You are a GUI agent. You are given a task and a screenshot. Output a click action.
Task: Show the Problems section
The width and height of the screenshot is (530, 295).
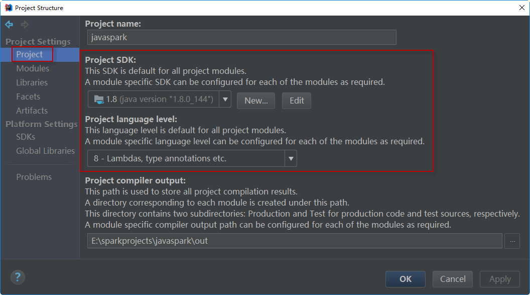tap(34, 177)
